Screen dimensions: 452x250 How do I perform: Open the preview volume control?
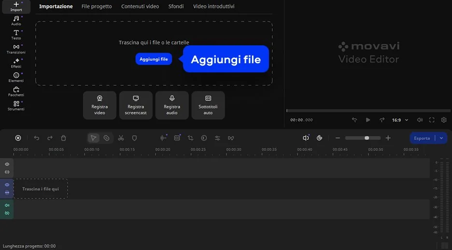coord(420,120)
